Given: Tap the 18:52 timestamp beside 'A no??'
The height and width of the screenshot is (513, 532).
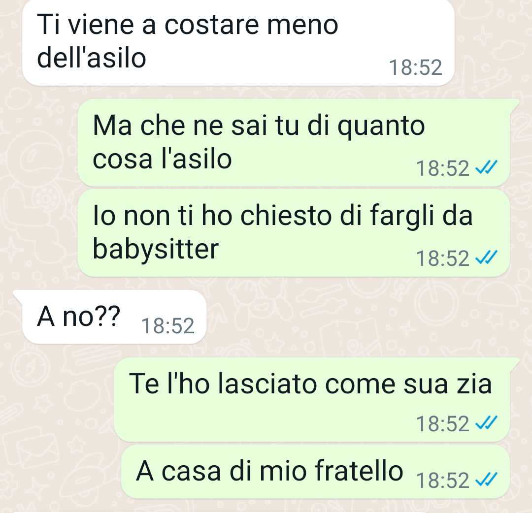Looking at the screenshot, I should pyautogui.click(x=167, y=326).
